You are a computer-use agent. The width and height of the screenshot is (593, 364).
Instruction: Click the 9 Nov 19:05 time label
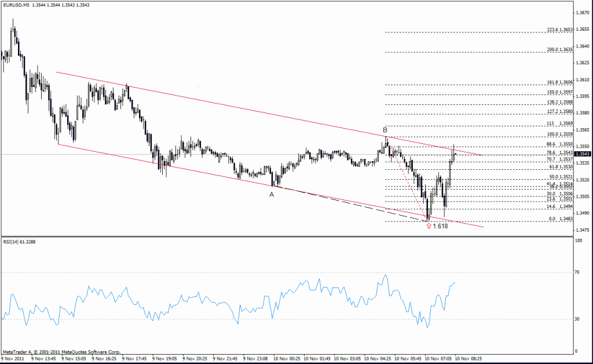click(164, 358)
